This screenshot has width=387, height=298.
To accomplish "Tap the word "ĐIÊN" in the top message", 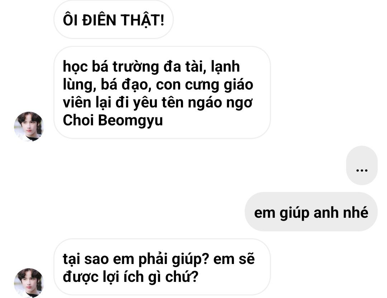I will pos(99,20).
